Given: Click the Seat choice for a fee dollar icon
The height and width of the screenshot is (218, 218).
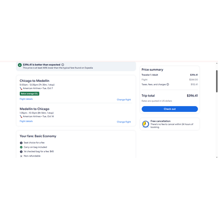Looking at the screenshot, I should (21, 143).
